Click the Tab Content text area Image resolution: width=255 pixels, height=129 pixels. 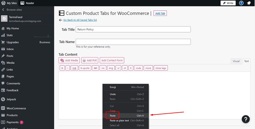(155, 95)
